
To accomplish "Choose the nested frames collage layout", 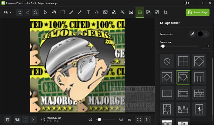I will [x=167, y=109].
